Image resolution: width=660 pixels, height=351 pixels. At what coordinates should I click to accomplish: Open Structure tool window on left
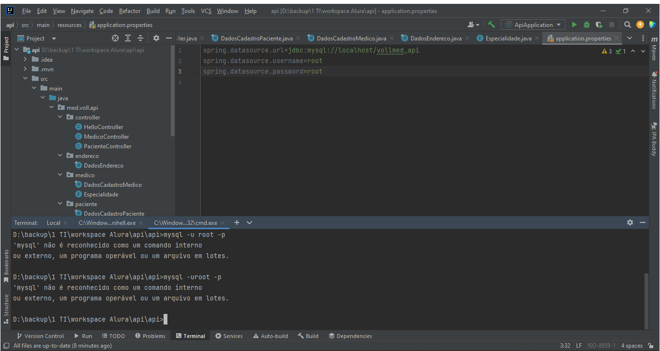[6, 309]
